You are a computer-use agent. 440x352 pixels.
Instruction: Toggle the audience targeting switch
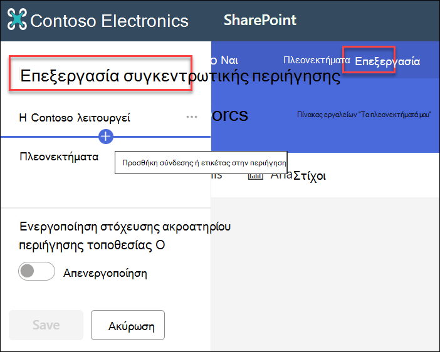coord(36,271)
